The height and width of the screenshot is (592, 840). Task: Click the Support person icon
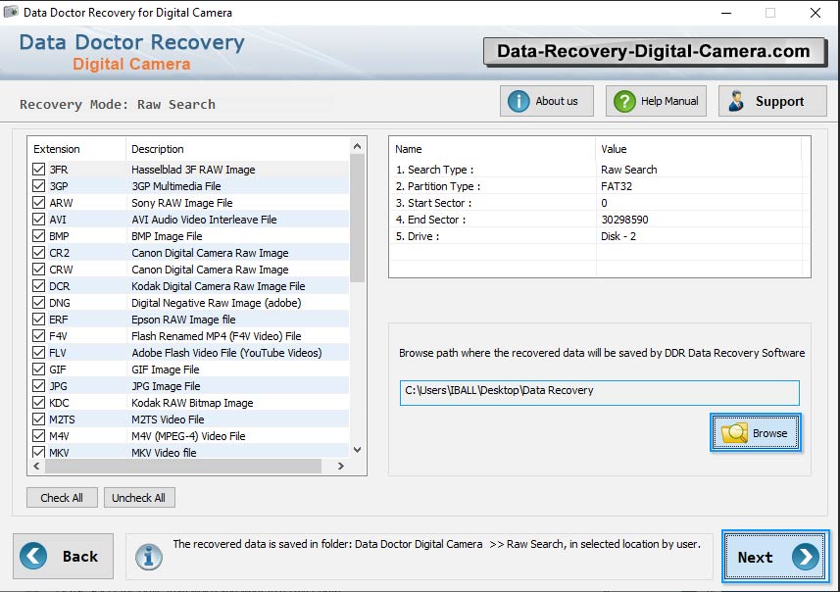[736, 101]
